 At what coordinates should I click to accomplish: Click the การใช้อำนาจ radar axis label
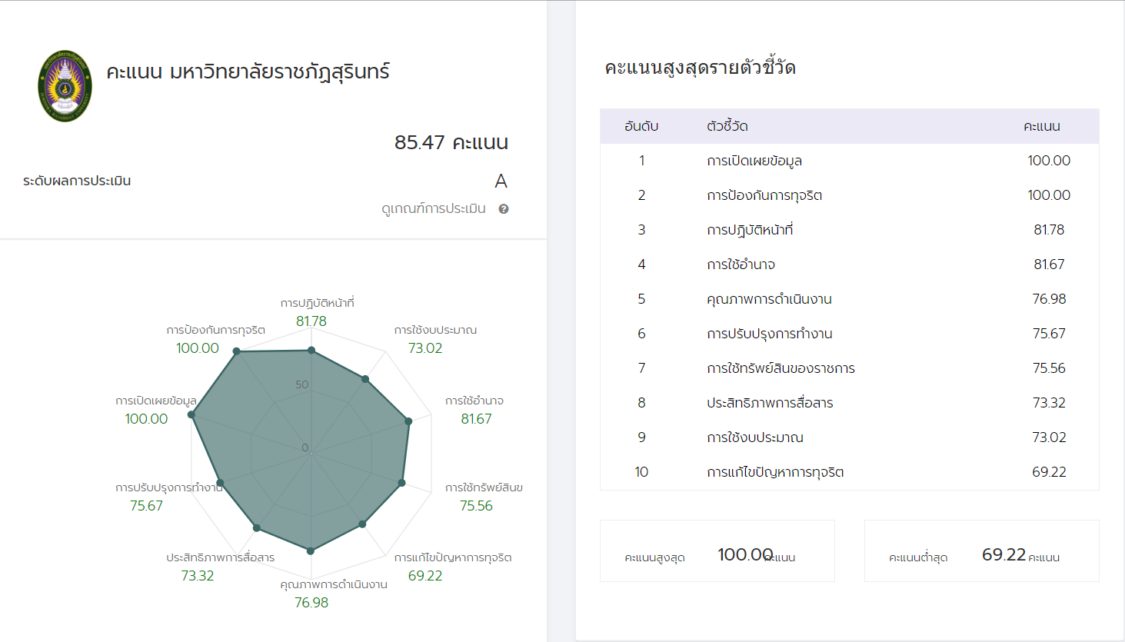click(x=474, y=401)
